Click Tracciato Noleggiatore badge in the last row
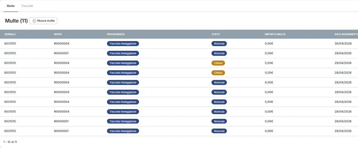The width and height of the screenshot is (358, 148). [x=123, y=131]
